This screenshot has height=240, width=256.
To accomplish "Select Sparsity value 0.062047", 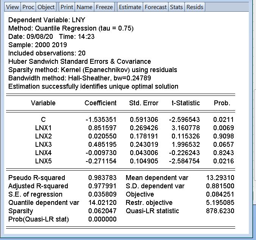I will [x=102, y=211].
